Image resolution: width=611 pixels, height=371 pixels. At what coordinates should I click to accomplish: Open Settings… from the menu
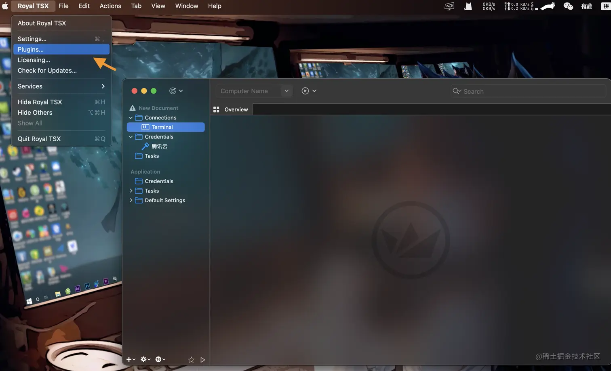61,39
